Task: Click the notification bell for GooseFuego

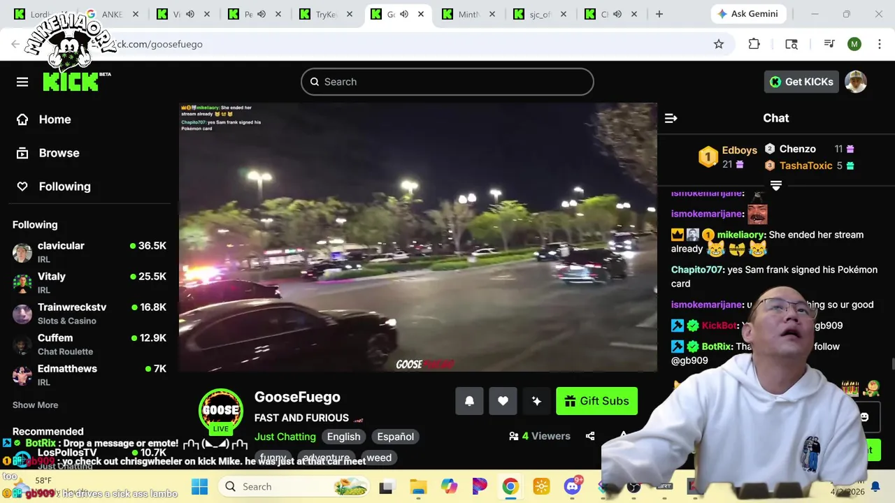Action: [469, 401]
